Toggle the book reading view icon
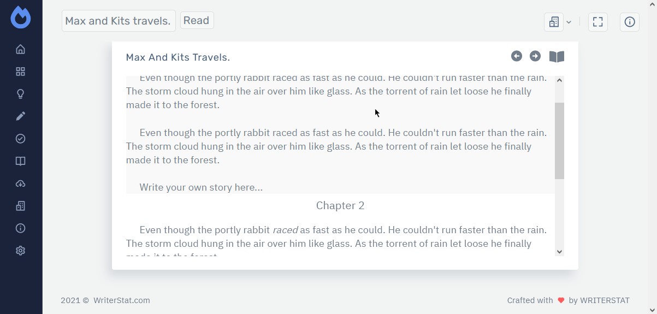Image resolution: width=657 pixels, height=314 pixels. tap(557, 57)
